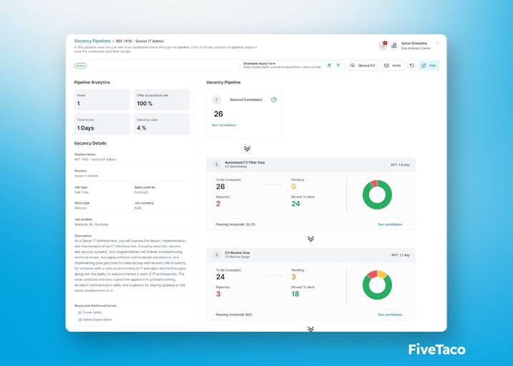Screen dimensions: 513x366
Task: Click the Active status badge
Action: [80, 66]
